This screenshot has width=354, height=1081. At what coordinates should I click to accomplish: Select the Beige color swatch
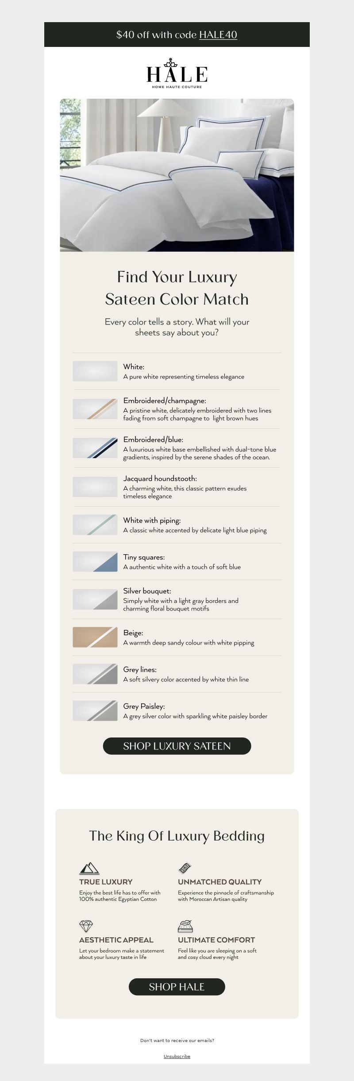95,637
